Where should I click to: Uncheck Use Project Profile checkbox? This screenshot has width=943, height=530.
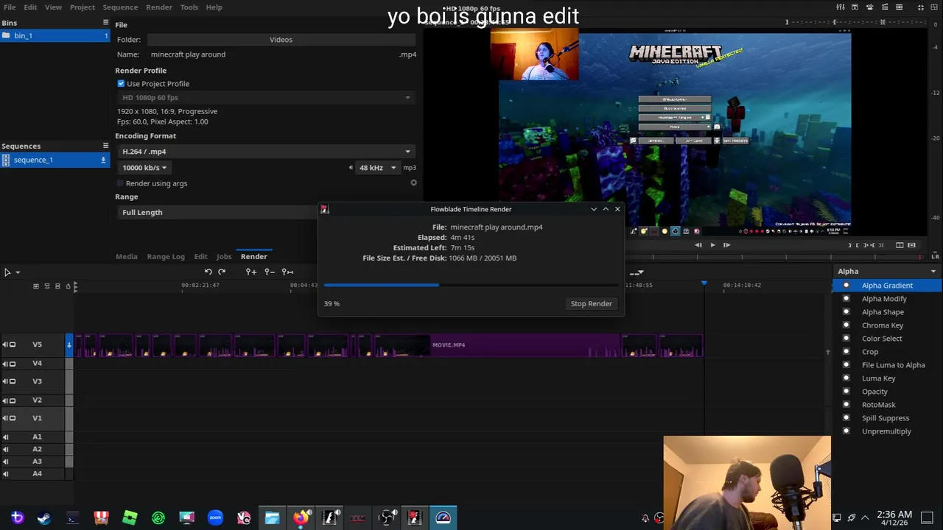(x=121, y=83)
